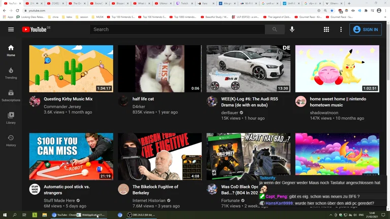390x219 pixels.
Task: Open the Automatic pool stick video thumbnail
Action: click(71, 156)
